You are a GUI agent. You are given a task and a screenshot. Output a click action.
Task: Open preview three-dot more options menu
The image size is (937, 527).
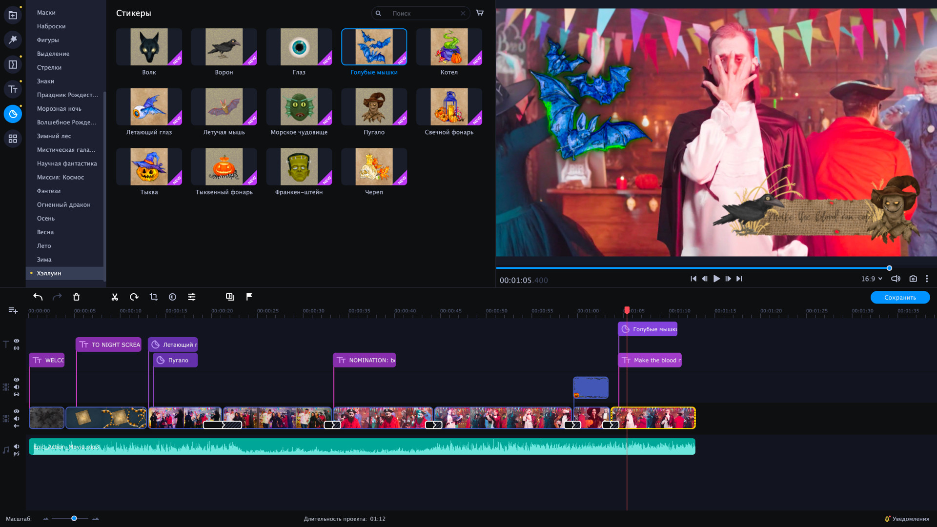(927, 279)
